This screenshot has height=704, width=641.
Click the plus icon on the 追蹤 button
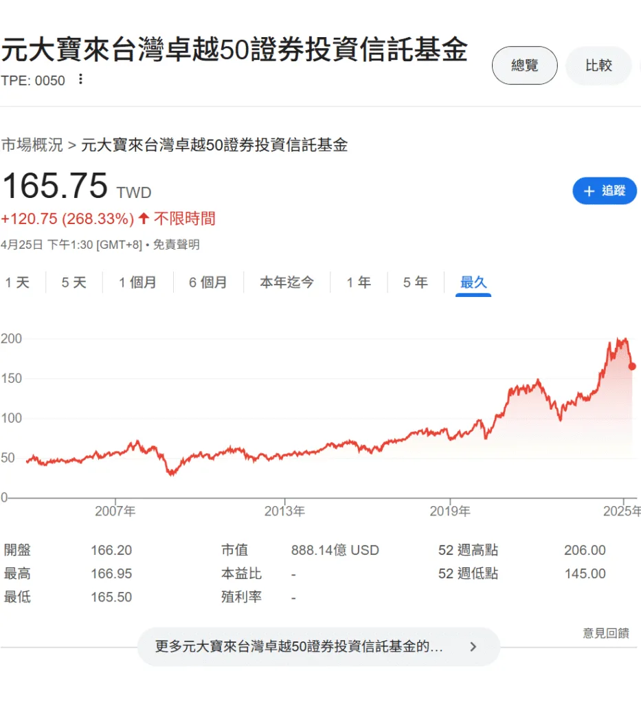[x=589, y=191]
